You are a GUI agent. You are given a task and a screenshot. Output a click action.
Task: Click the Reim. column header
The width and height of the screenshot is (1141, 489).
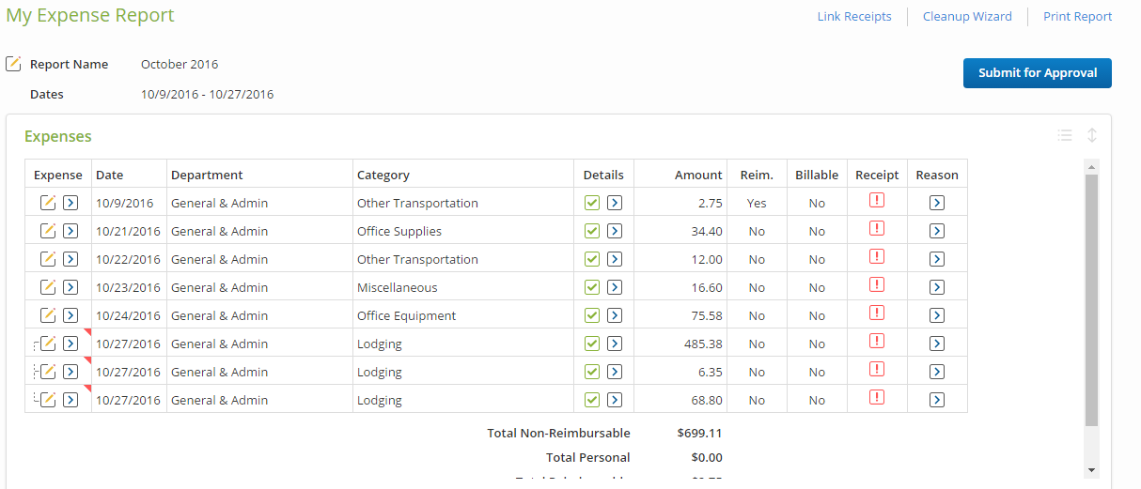pos(757,175)
